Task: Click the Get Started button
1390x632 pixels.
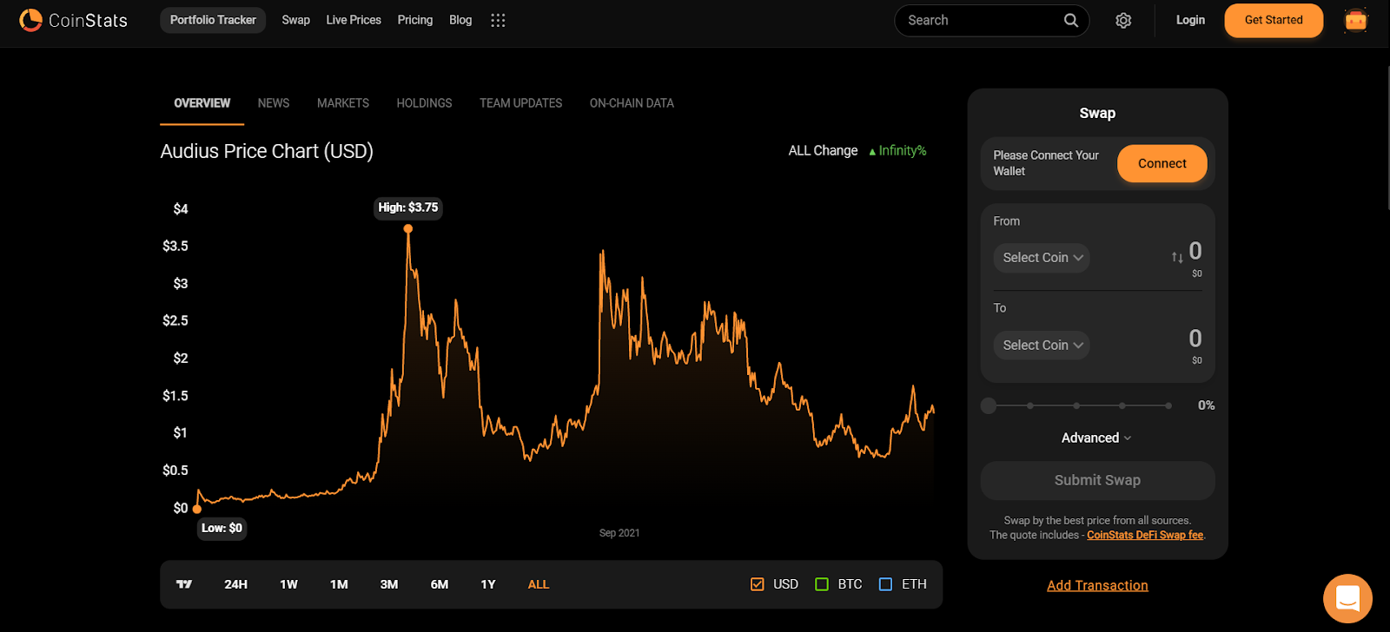Action: (x=1274, y=21)
